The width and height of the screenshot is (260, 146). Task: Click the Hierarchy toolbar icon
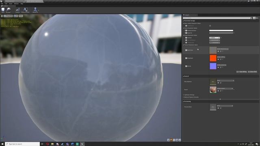pyautogui.click(x=35, y=10)
